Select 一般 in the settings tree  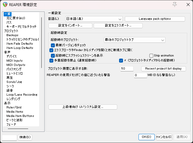tap(8, 14)
